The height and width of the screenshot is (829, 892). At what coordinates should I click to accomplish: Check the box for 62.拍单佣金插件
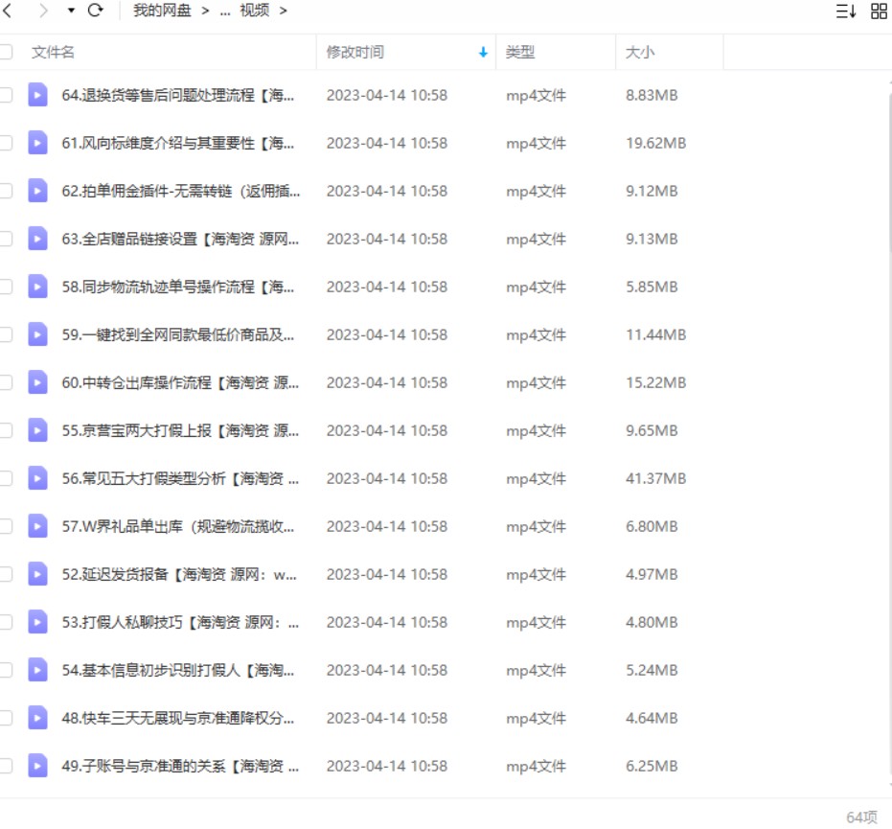pos(5,191)
